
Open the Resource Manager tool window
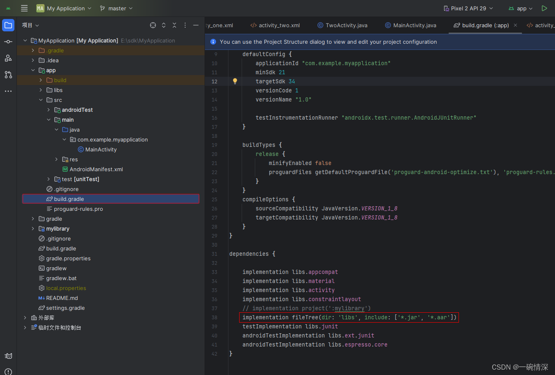[8, 58]
